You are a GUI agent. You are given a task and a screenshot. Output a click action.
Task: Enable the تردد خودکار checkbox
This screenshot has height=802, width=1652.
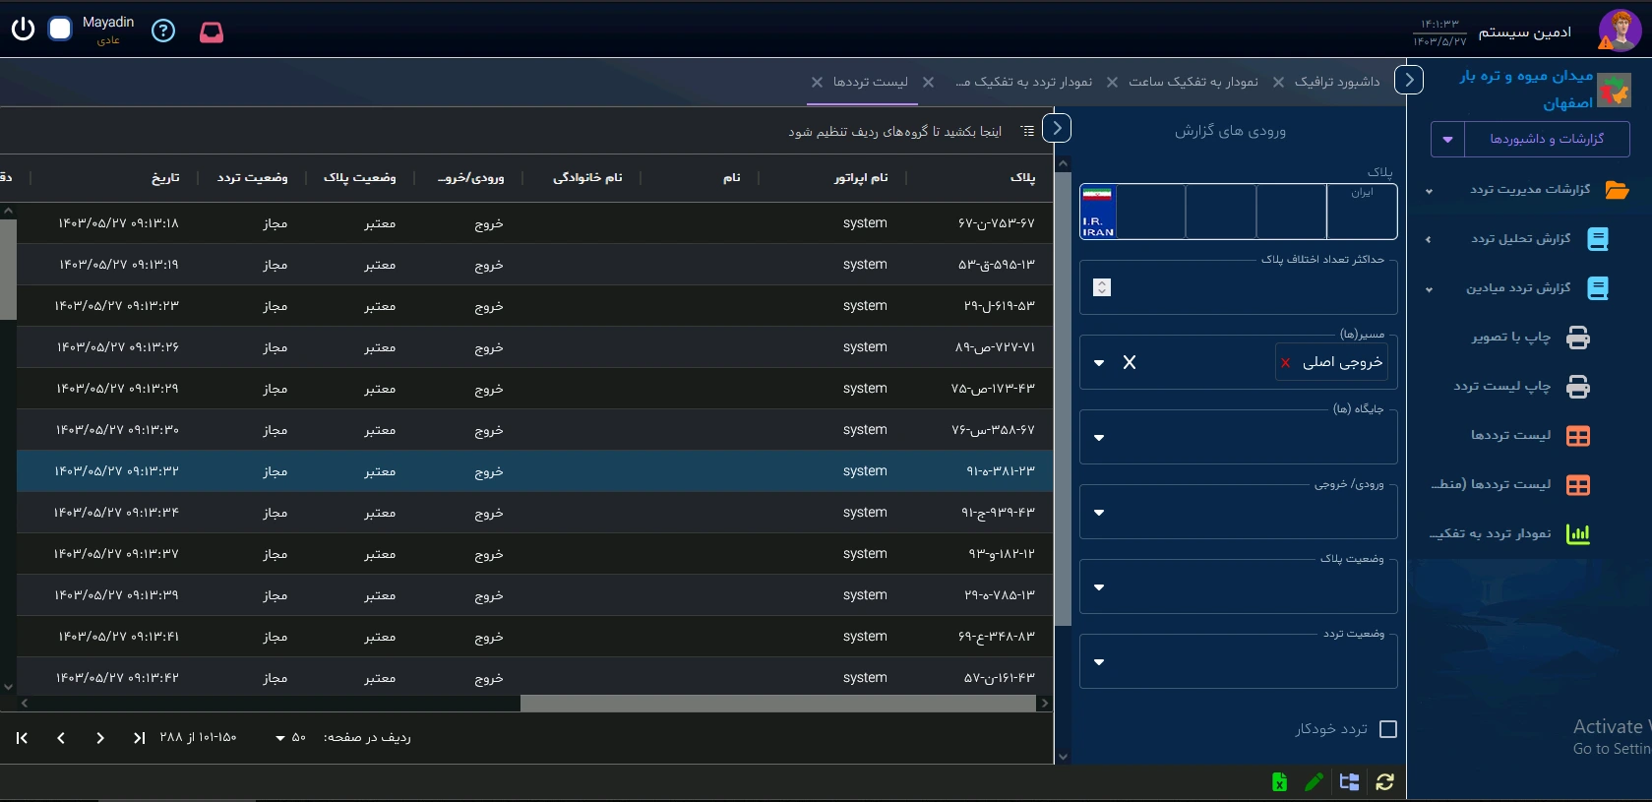[x=1388, y=729]
